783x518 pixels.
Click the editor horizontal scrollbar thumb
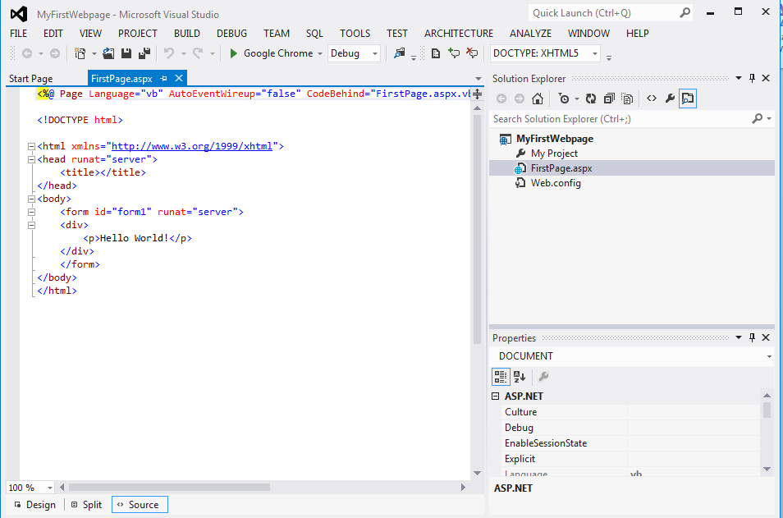click(169, 487)
